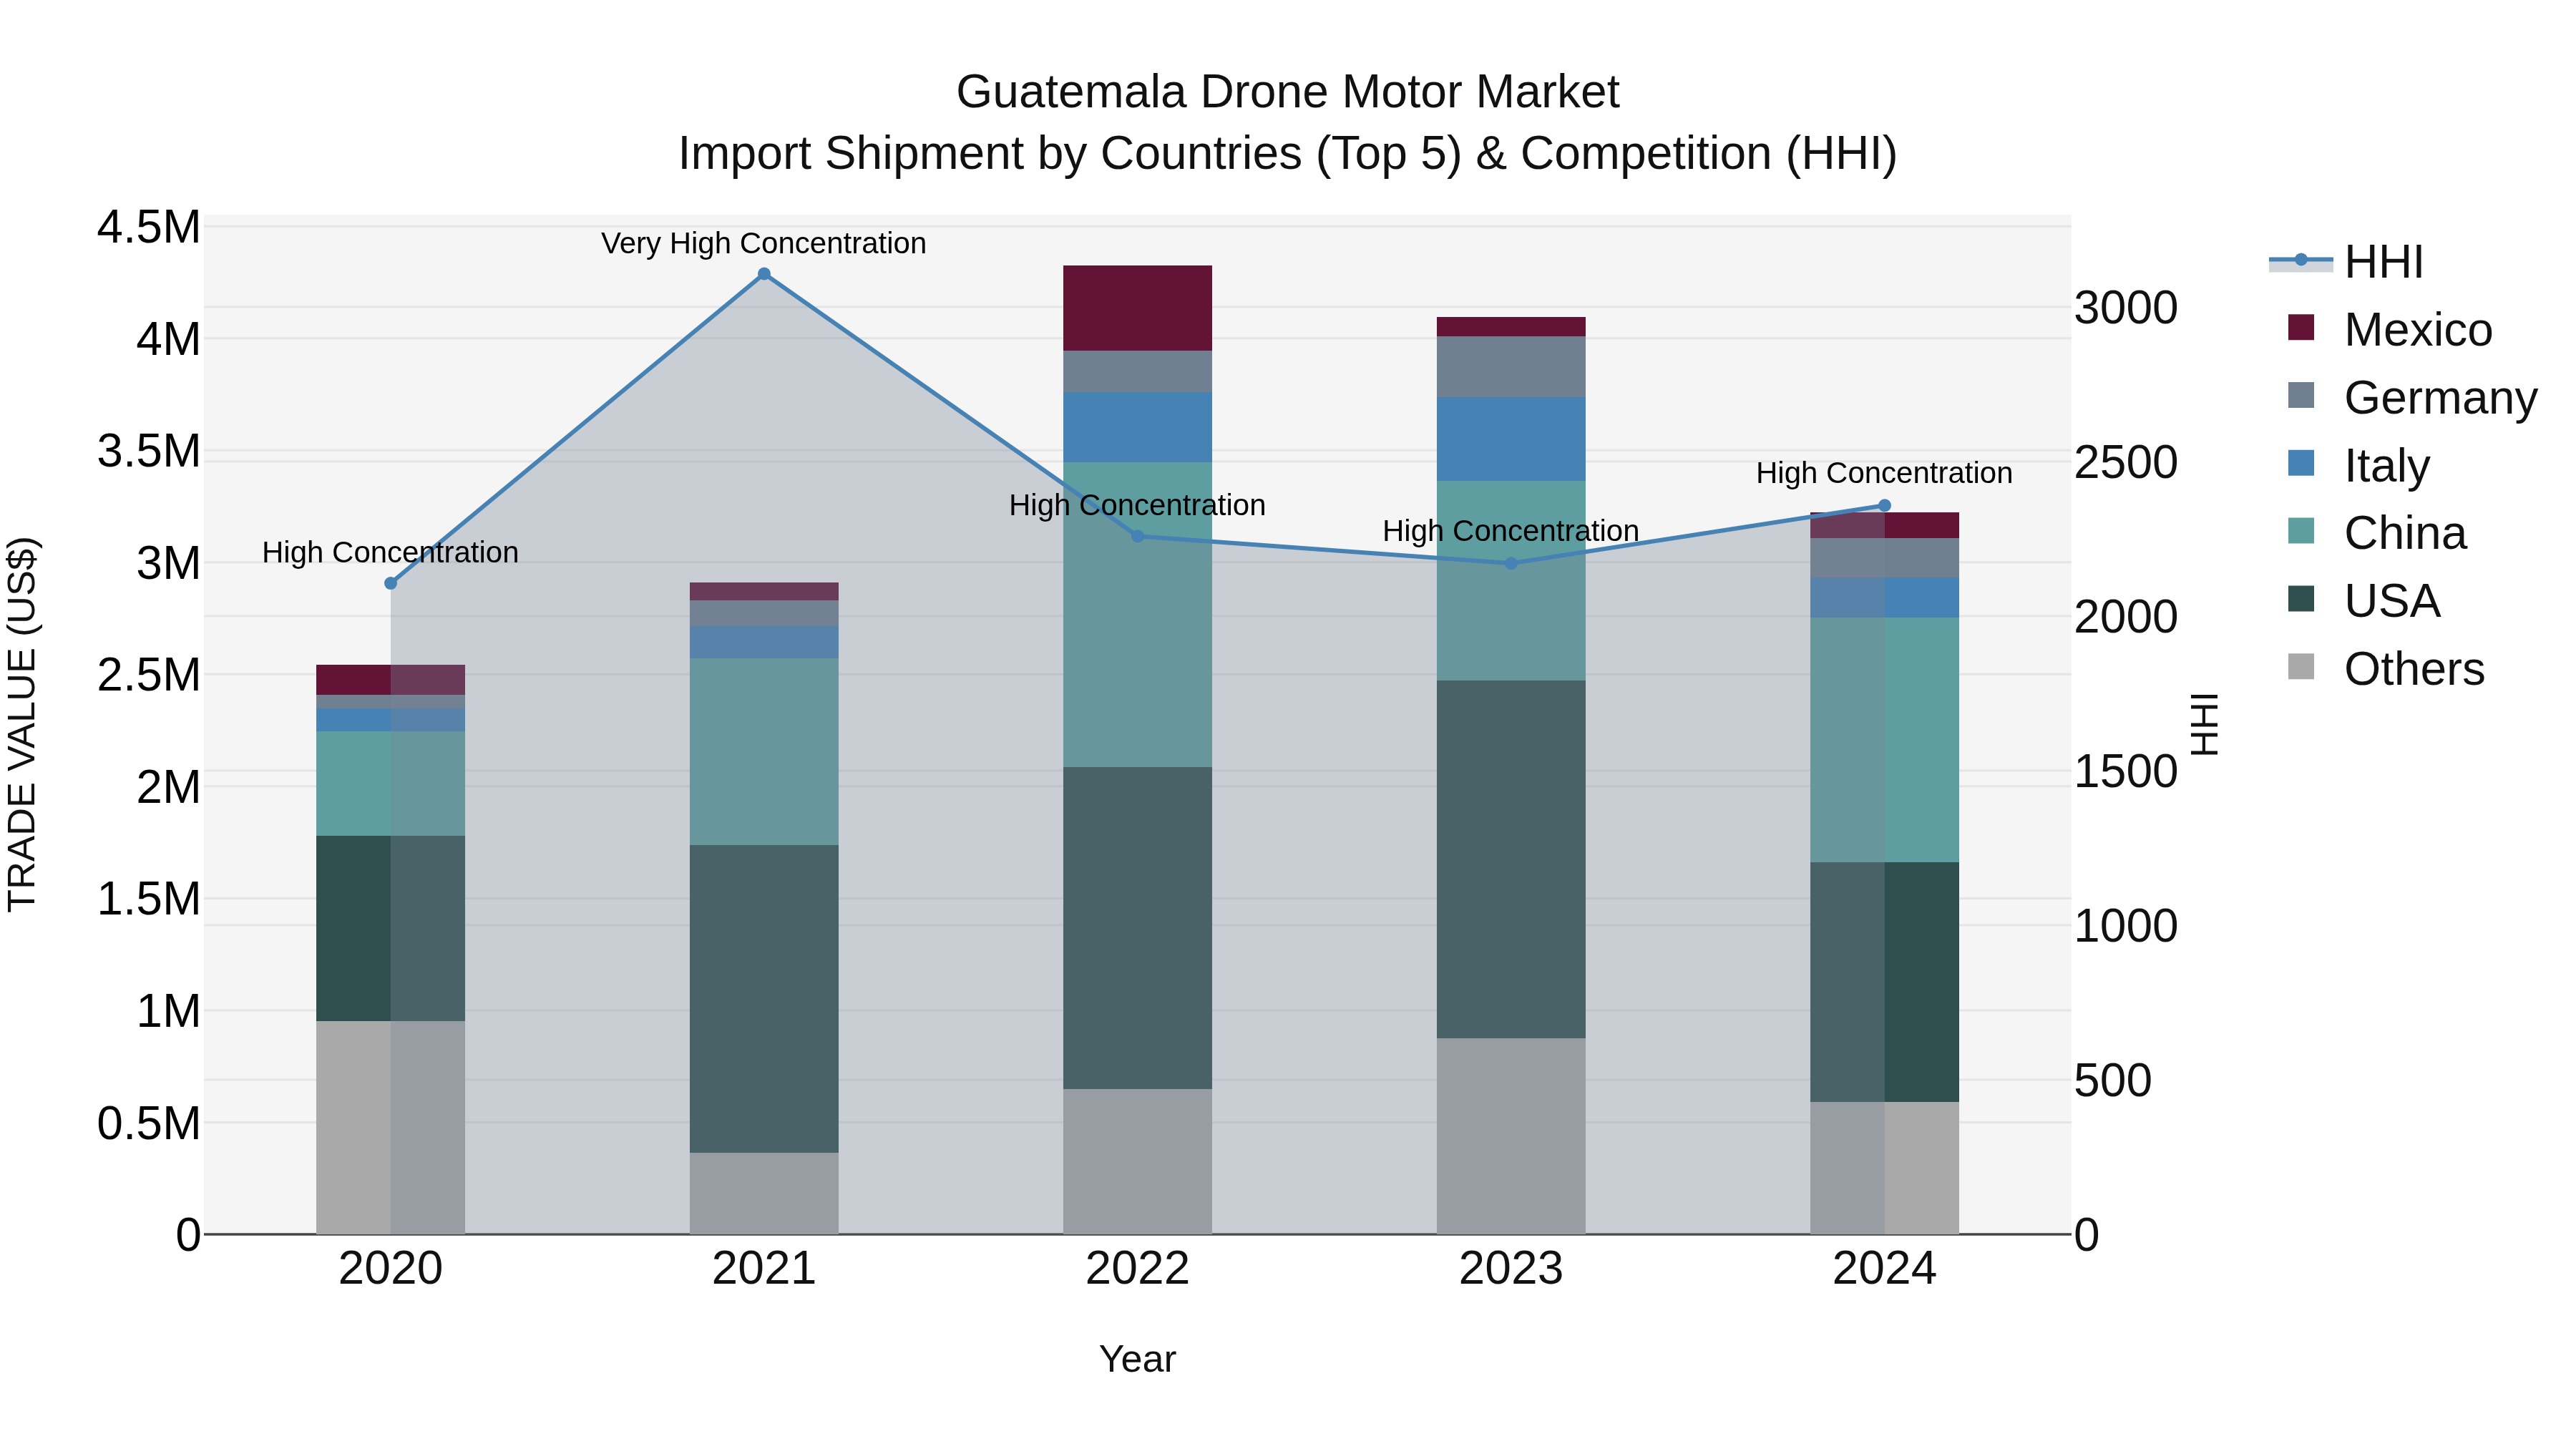The width and height of the screenshot is (2576, 1449).
Task: Click the Italy blue legend swatch
Action: click(2301, 464)
